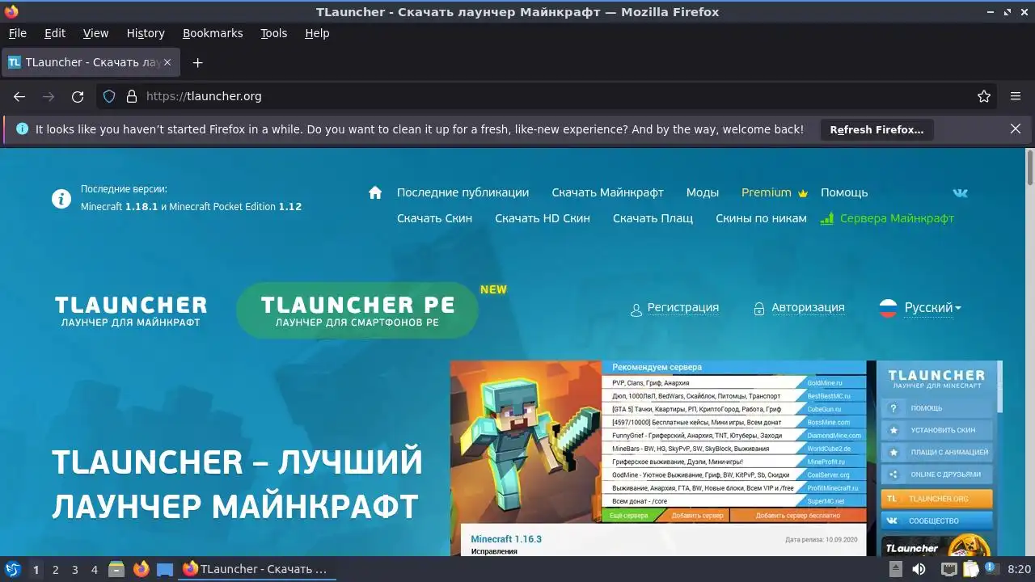Open the File menu
1035x582 pixels.
[17, 33]
